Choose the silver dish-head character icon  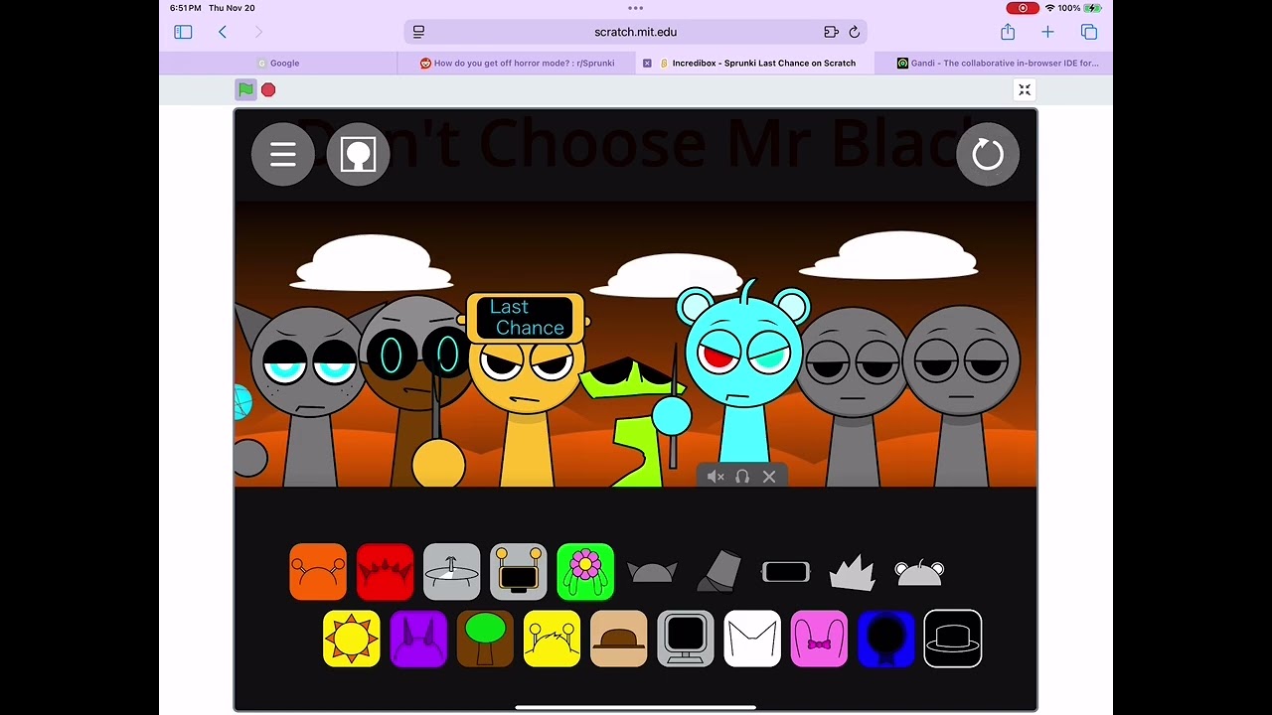point(451,572)
